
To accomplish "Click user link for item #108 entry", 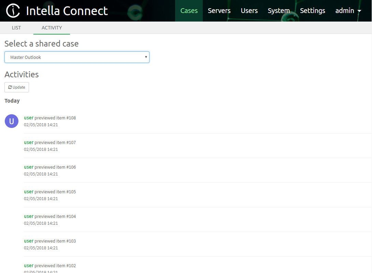I will tap(29, 118).
